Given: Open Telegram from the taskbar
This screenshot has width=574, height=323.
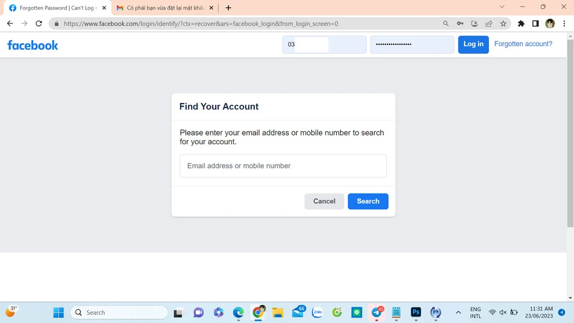Looking at the screenshot, I should [x=377, y=312].
